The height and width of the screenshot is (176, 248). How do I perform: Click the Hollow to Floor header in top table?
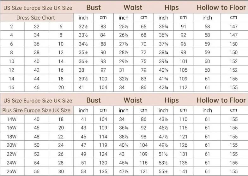[x=221, y=8]
